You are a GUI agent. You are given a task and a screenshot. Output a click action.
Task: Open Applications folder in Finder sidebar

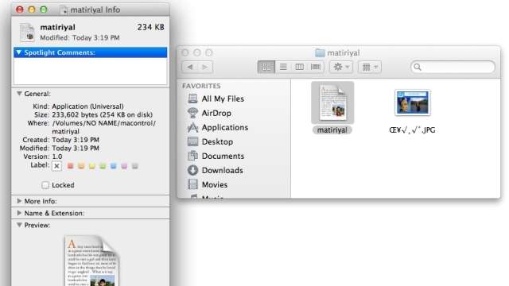[218, 127]
